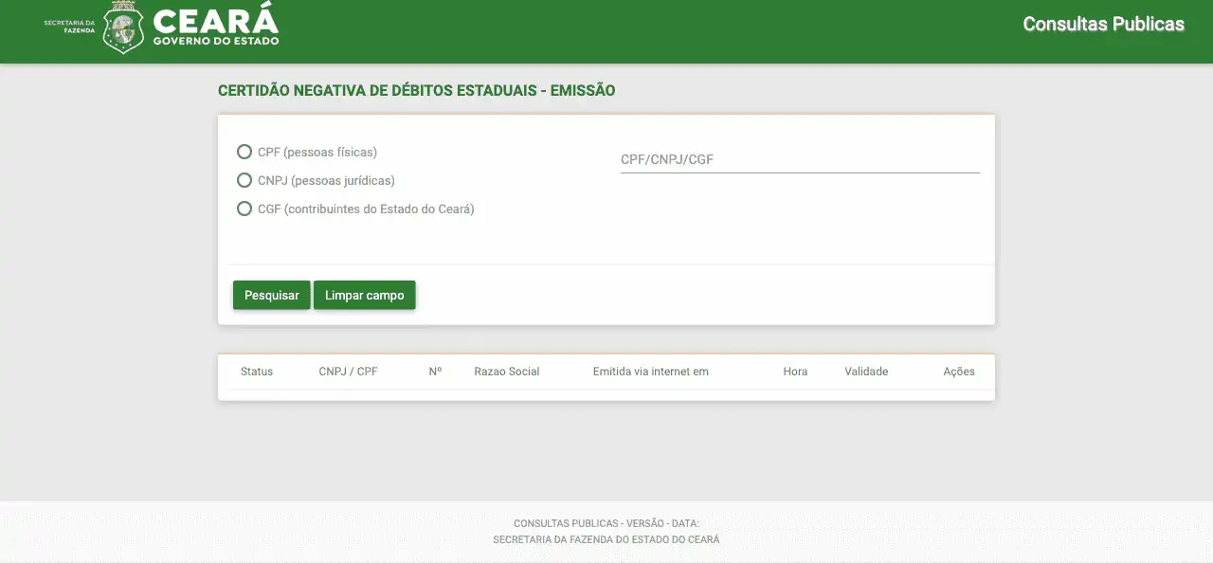Click the CEARÁ Governo do Estado wordmark
This screenshot has width=1213, height=563.
pos(215,27)
